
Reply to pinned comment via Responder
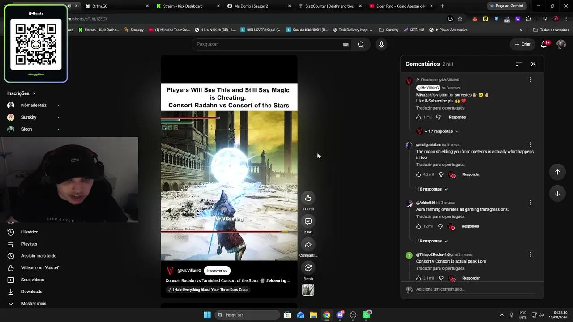click(458, 117)
